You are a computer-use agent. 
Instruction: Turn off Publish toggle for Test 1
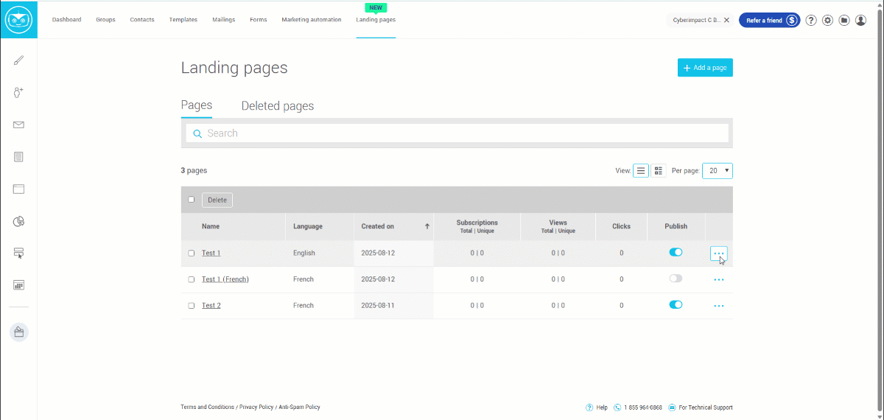pyautogui.click(x=676, y=253)
